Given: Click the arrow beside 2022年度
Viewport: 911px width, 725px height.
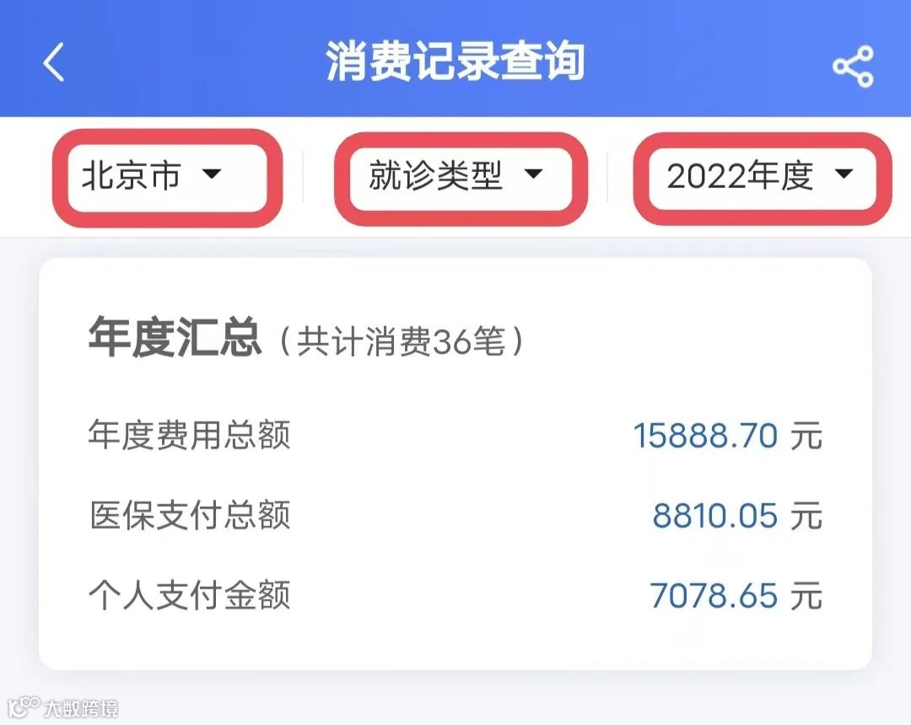Looking at the screenshot, I should coord(844,173).
